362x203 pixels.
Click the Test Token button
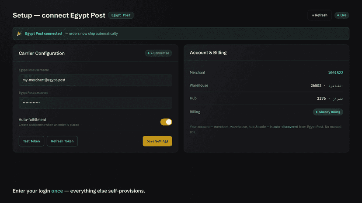tap(31, 141)
